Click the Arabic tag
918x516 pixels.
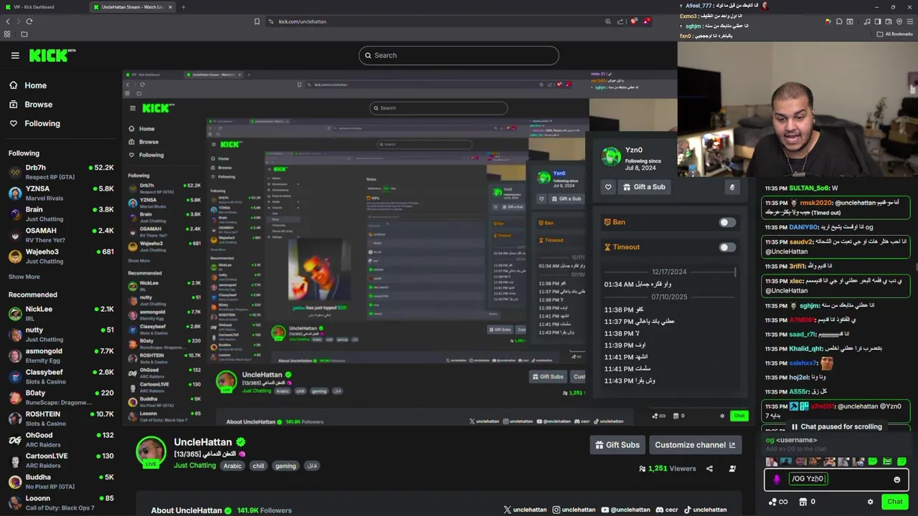(232, 466)
